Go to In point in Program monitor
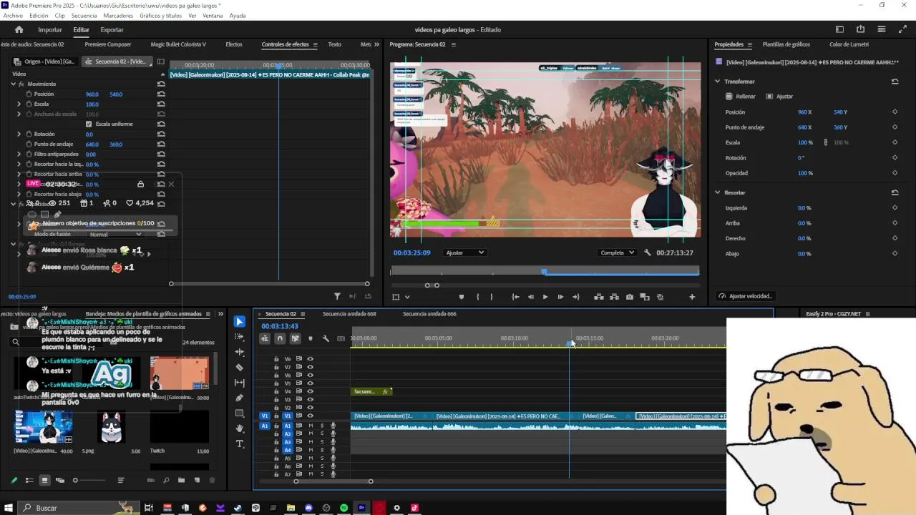Viewport: 916px width, 515px height. (x=515, y=297)
